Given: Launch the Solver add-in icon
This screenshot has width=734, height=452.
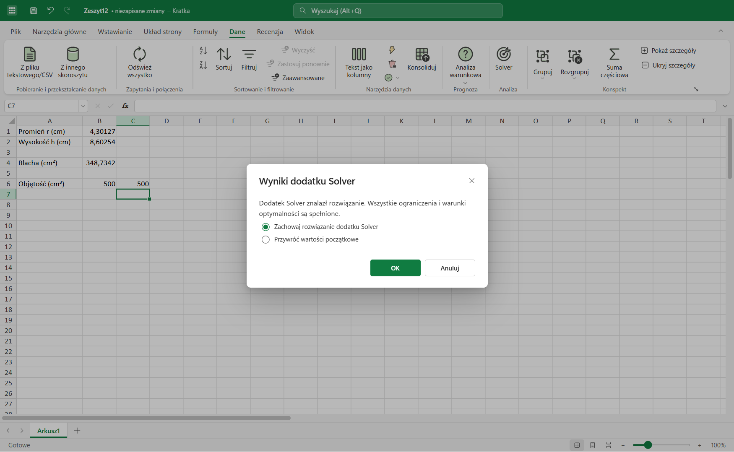Looking at the screenshot, I should point(503,59).
